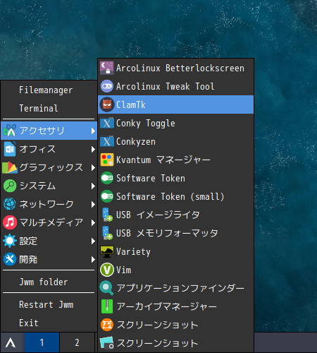This screenshot has height=353, width=317.
Task: Select the USB メモリフォーマッタ label
Action: pos(167,233)
